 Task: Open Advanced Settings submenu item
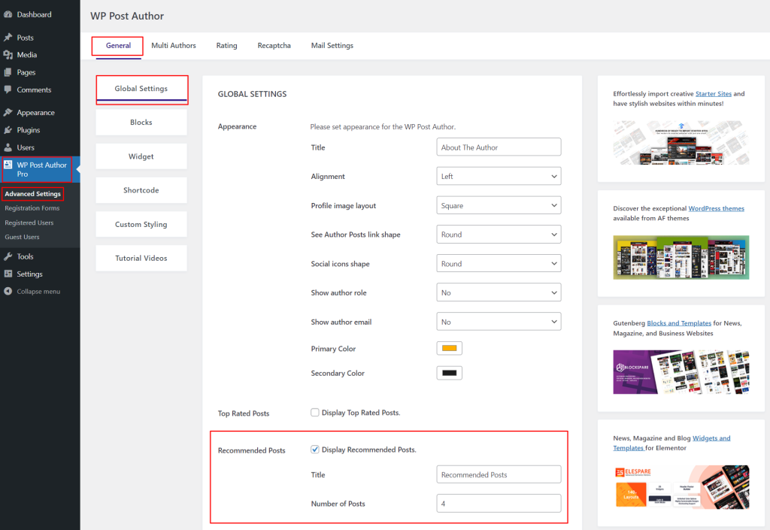point(33,194)
